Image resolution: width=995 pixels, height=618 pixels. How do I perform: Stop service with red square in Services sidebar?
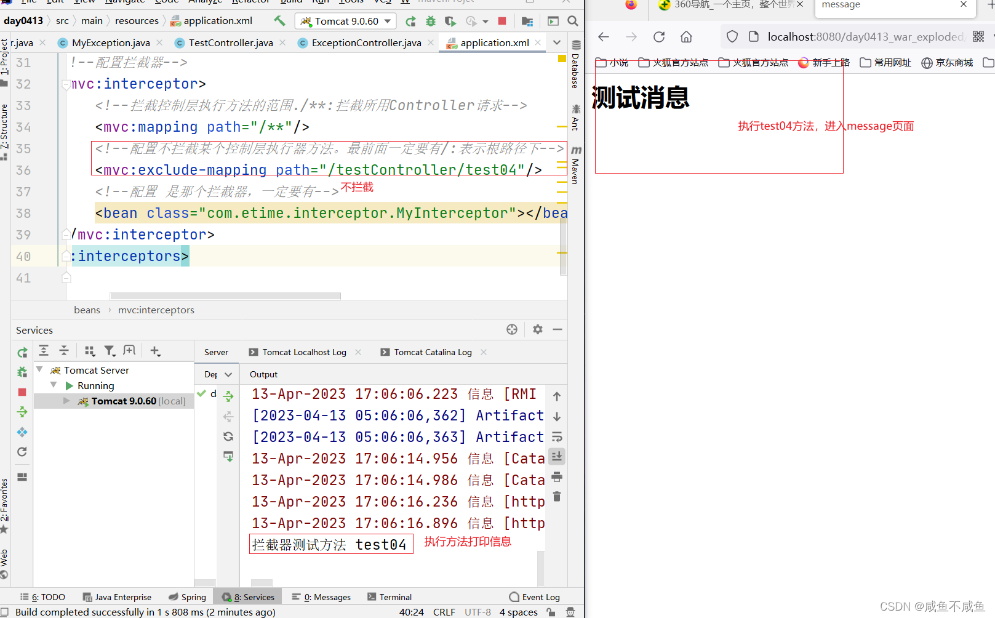pyautogui.click(x=22, y=391)
